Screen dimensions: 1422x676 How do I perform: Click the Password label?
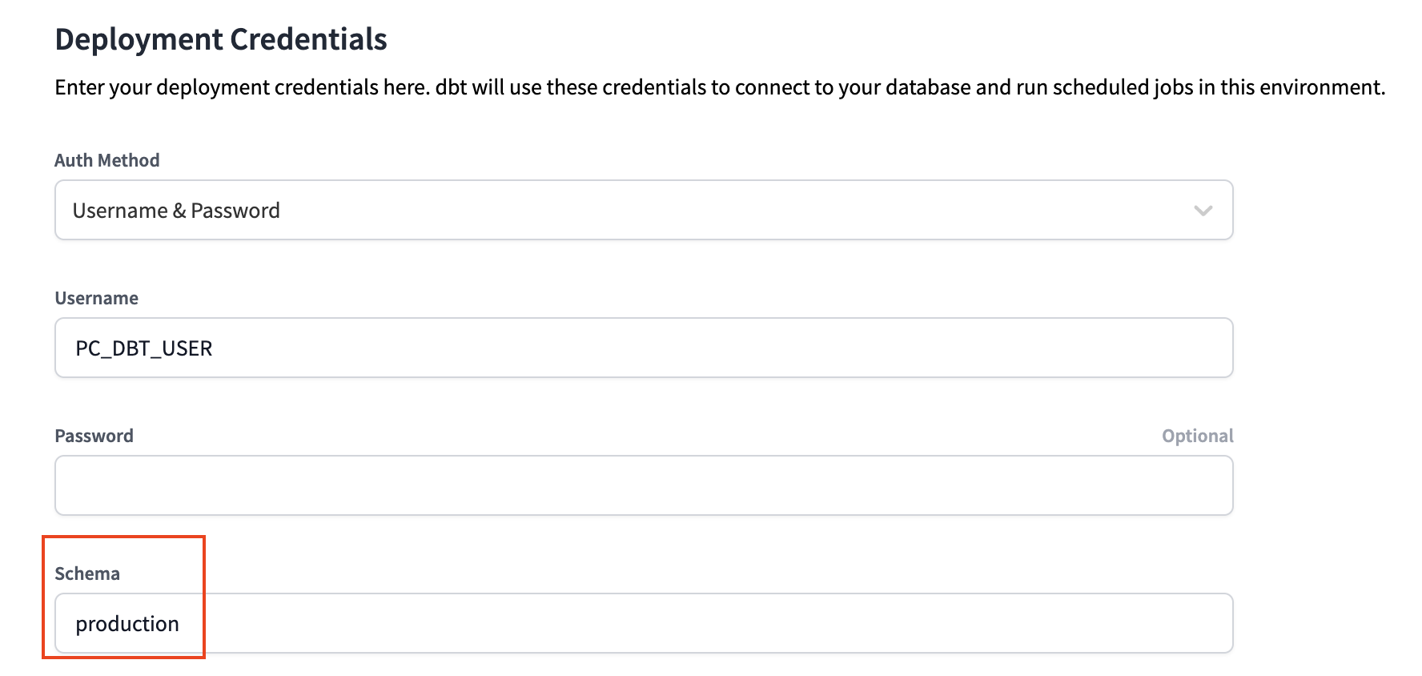tap(94, 435)
